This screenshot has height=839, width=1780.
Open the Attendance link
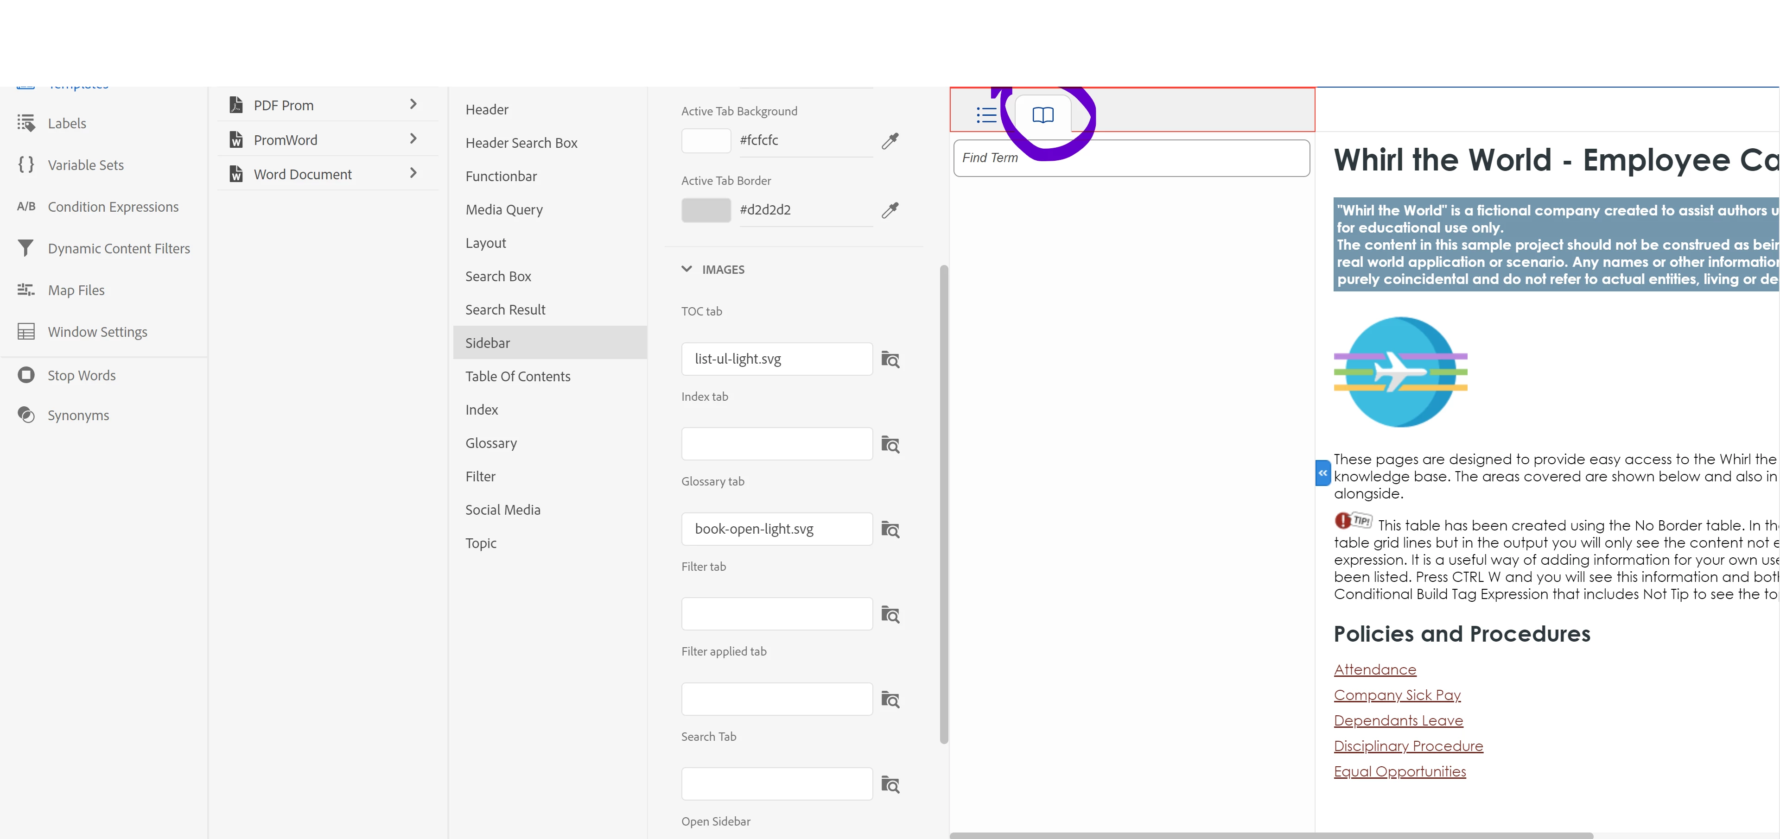(1374, 670)
